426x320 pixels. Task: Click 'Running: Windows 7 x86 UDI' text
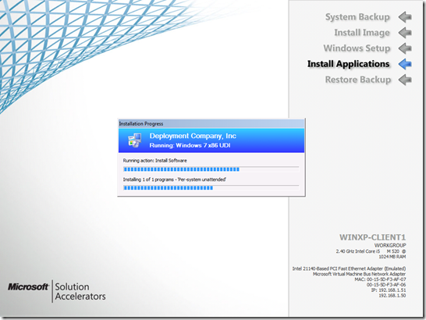190,145
